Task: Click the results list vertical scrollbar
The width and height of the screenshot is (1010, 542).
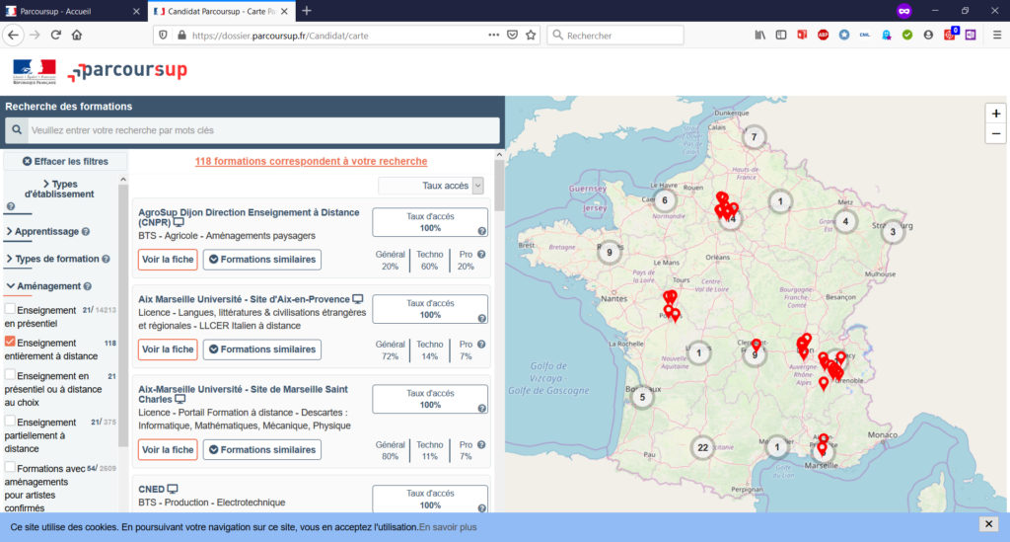Action: click(499, 186)
